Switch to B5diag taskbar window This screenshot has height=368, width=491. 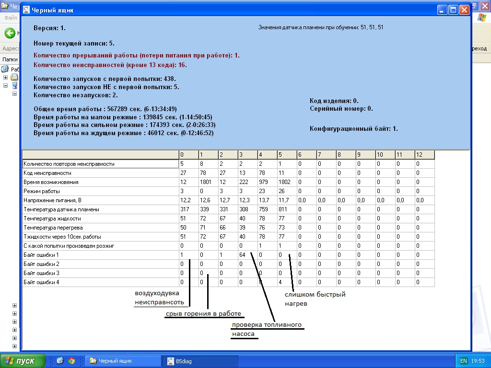coord(200,361)
